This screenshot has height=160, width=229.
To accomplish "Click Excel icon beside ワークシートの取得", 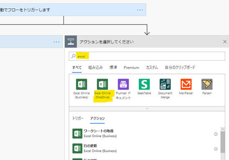I will pyautogui.click(x=77, y=133).
